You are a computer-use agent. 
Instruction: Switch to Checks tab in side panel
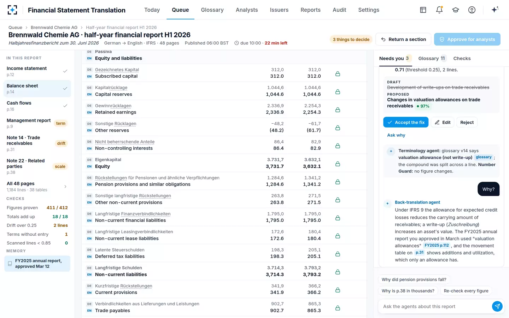462,58
